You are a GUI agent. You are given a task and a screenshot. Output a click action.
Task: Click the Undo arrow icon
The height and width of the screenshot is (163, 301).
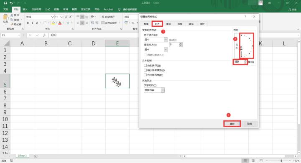(11, 3)
